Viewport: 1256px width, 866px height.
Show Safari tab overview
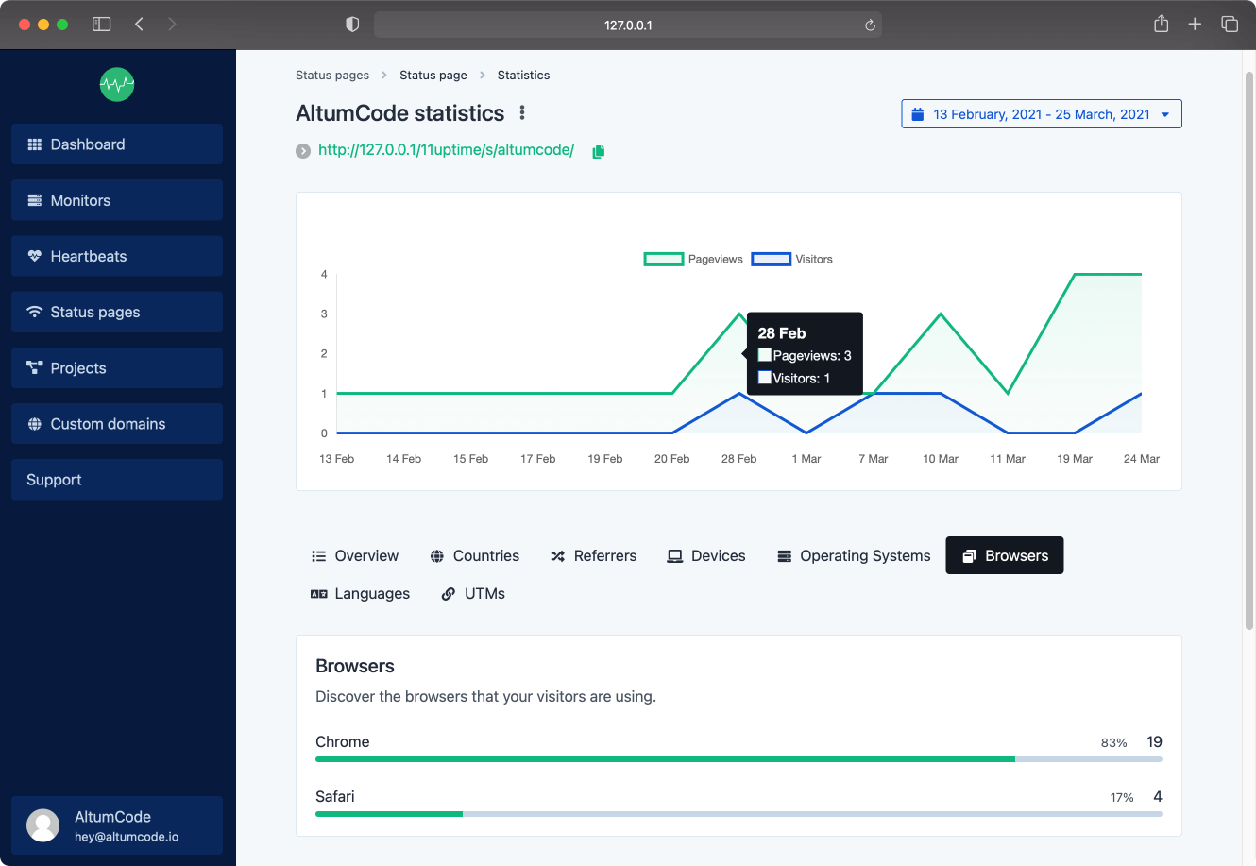1230,25
